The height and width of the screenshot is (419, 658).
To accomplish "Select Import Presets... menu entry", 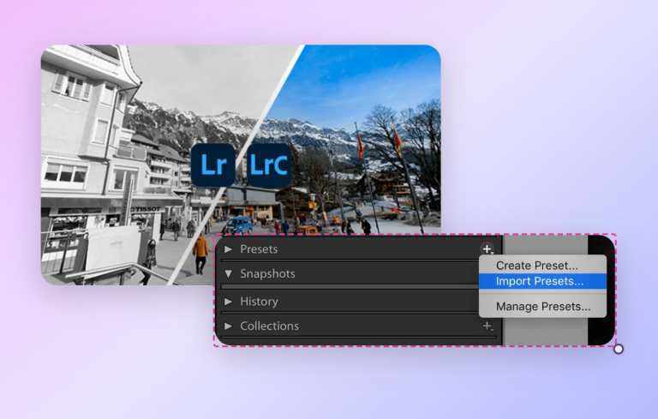I will click(x=542, y=281).
